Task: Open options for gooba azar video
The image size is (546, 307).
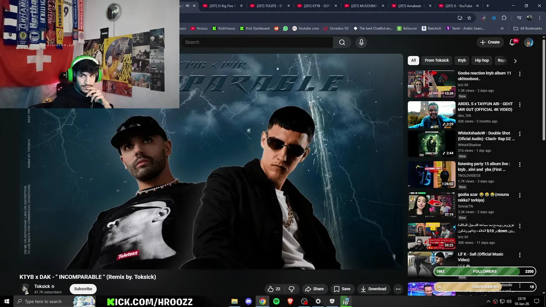Action: [520, 195]
